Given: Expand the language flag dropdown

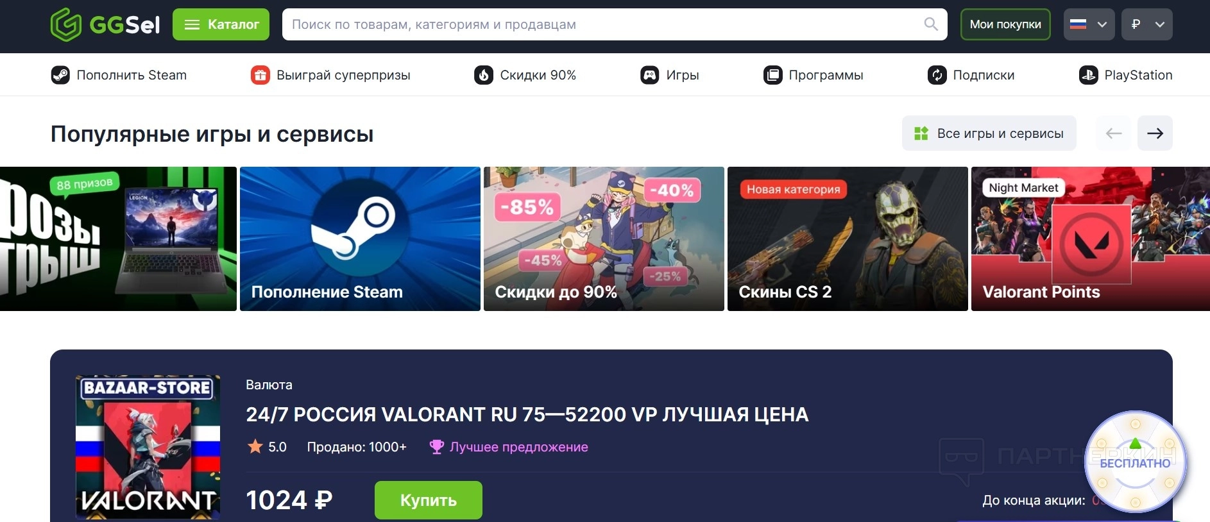Looking at the screenshot, I should coord(1089,24).
